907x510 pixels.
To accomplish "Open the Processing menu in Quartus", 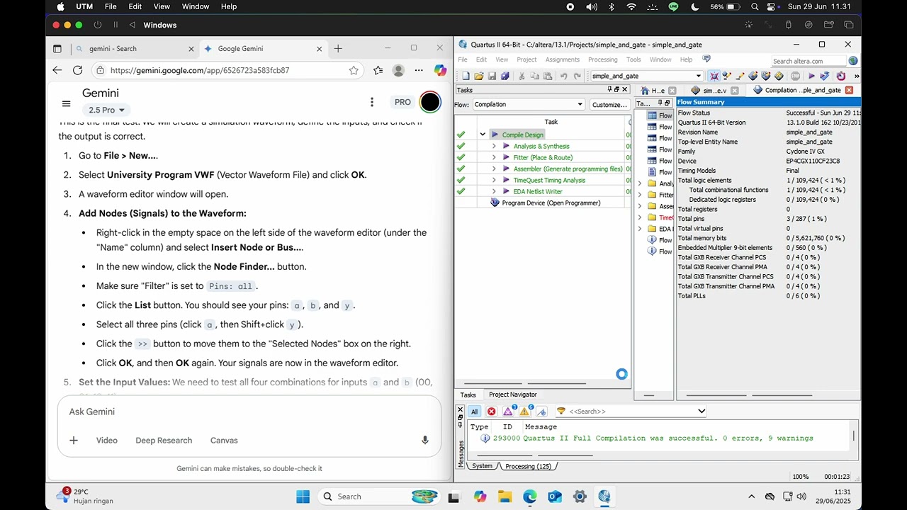I will [602, 59].
